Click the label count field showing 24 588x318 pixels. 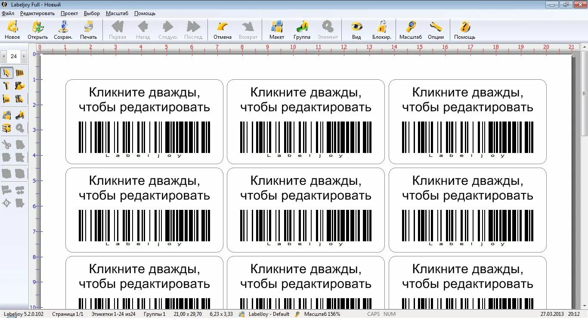14,56
